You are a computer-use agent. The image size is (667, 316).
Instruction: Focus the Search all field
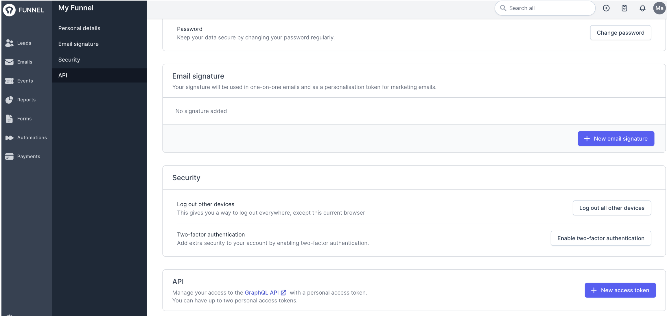(x=545, y=8)
